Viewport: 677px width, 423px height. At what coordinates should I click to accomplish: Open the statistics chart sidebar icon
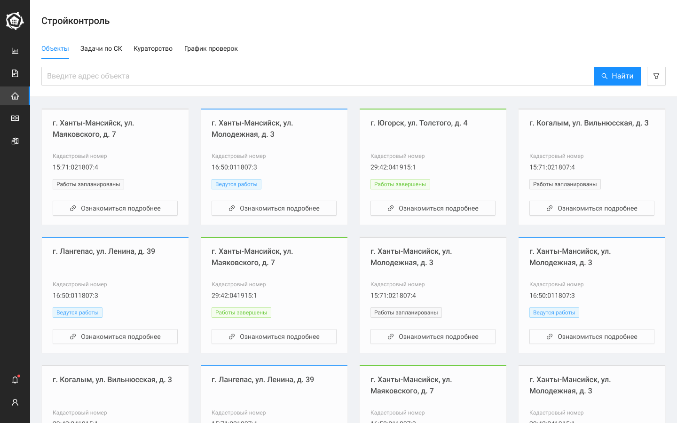pos(15,51)
